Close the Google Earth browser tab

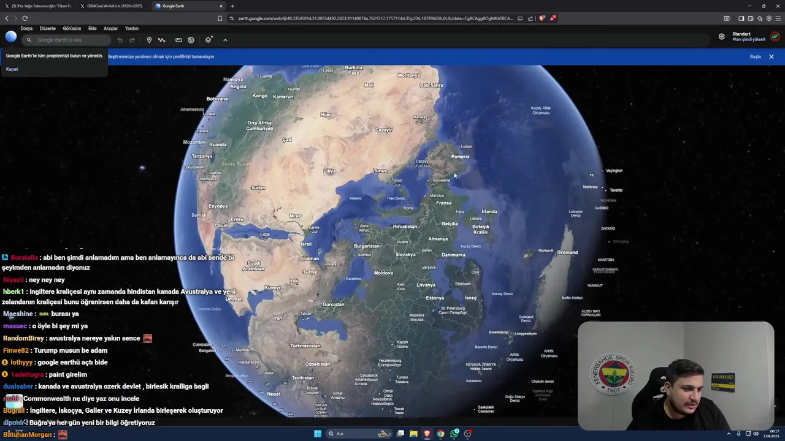(x=221, y=6)
